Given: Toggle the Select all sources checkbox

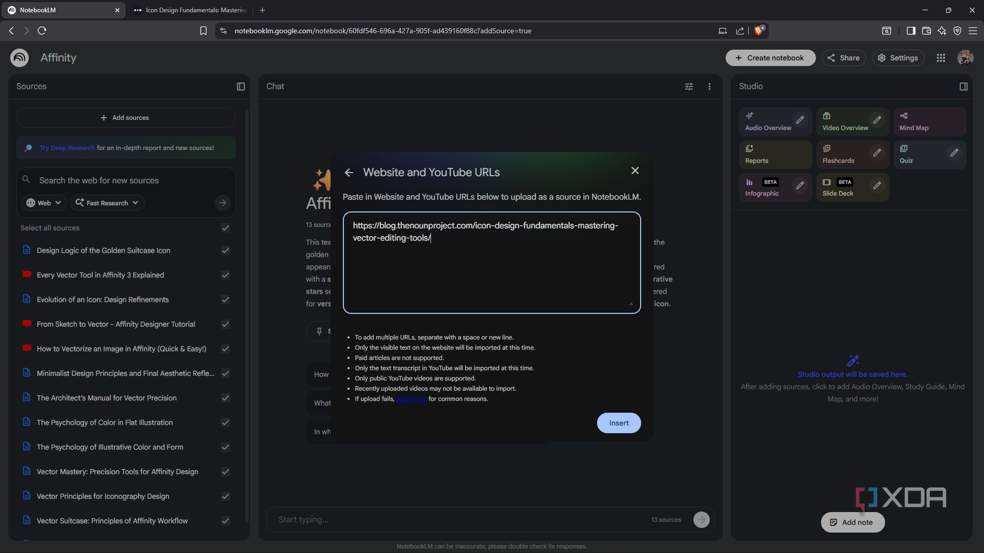Looking at the screenshot, I should point(225,228).
